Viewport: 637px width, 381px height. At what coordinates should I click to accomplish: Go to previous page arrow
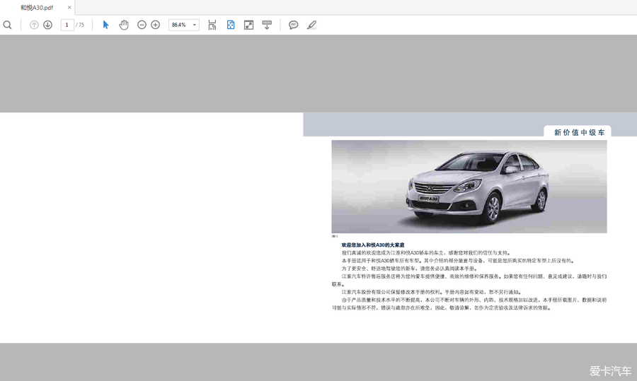click(34, 25)
